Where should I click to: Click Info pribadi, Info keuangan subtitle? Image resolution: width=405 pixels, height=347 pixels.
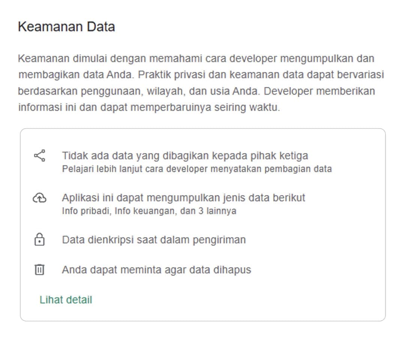coord(119,211)
